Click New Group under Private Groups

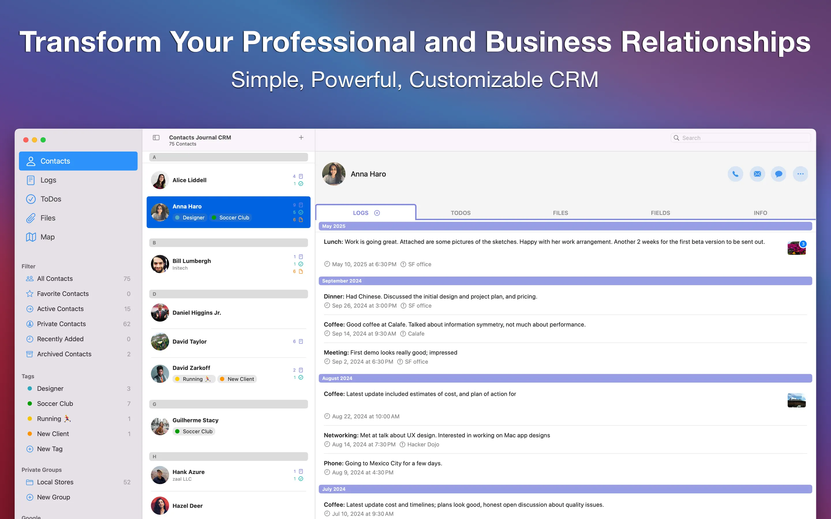pos(53,497)
